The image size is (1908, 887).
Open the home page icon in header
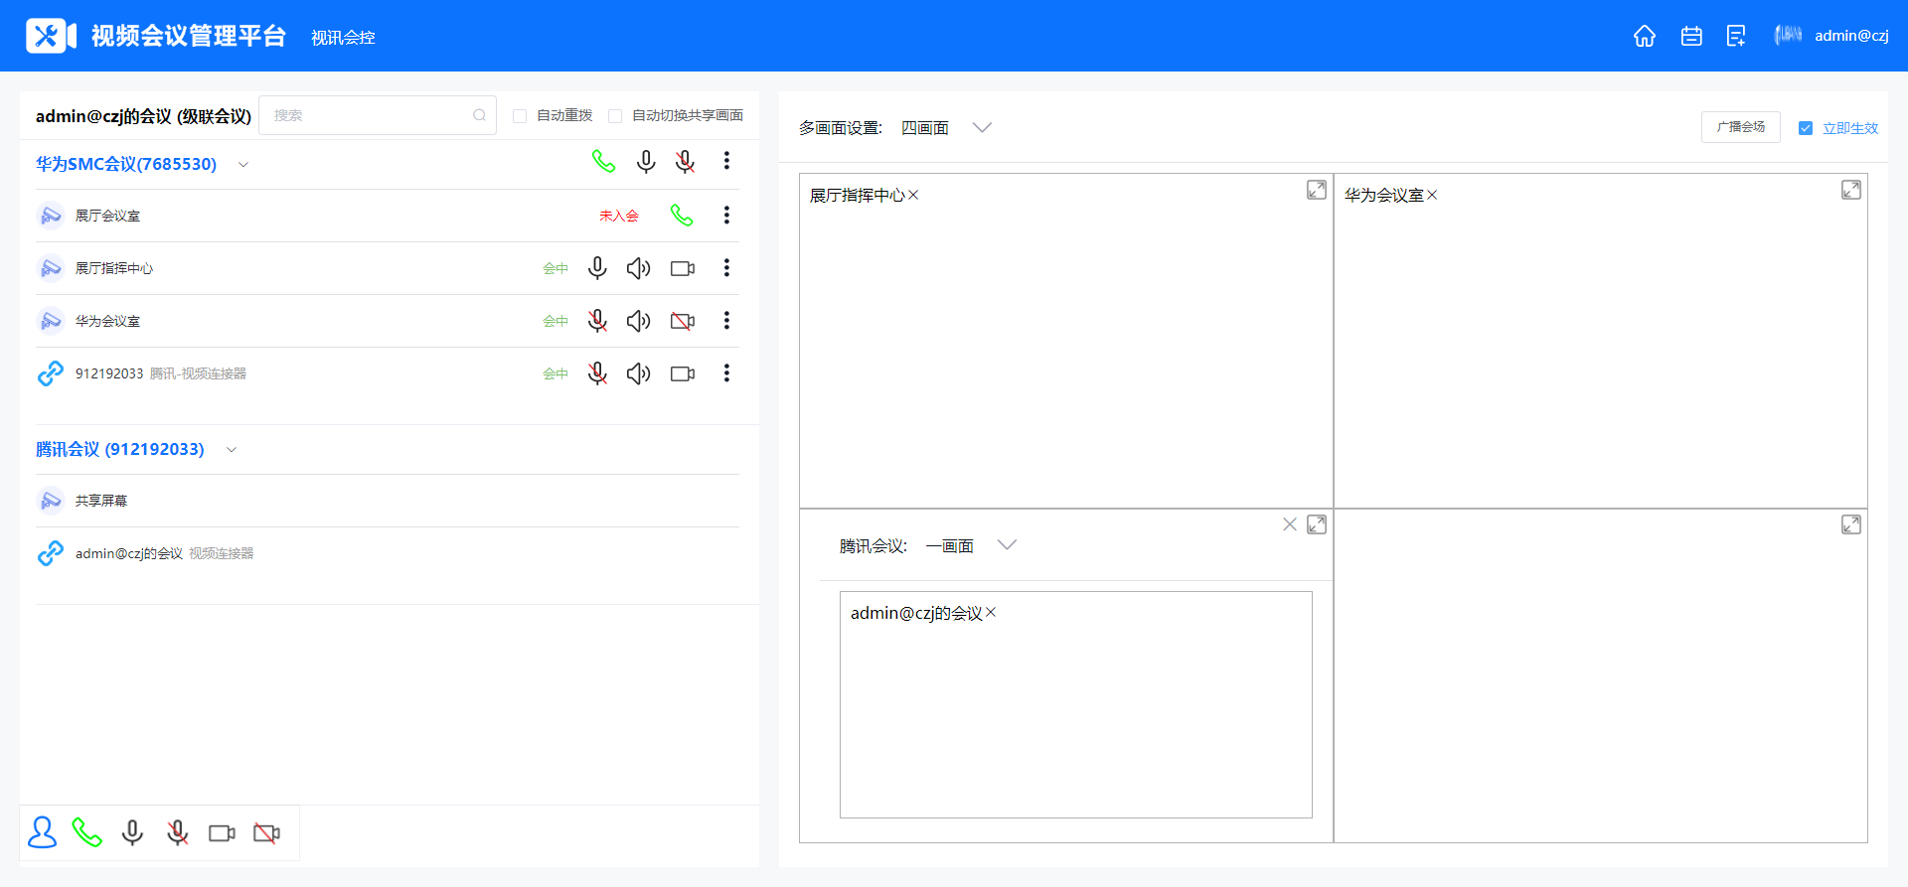click(x=1645, y=36)
